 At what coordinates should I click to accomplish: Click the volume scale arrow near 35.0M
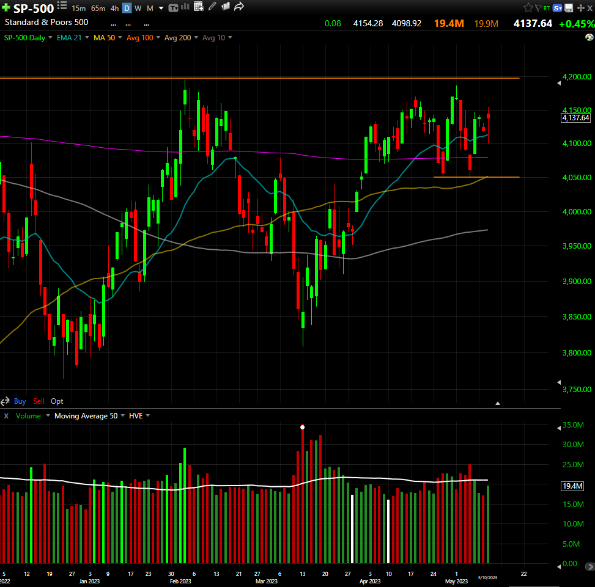558,428
